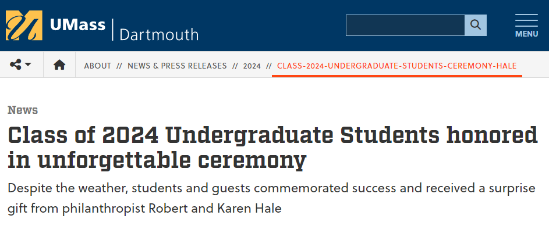
Task: Select the 2024 breadcrumb link
Action: tap(252, 66)
